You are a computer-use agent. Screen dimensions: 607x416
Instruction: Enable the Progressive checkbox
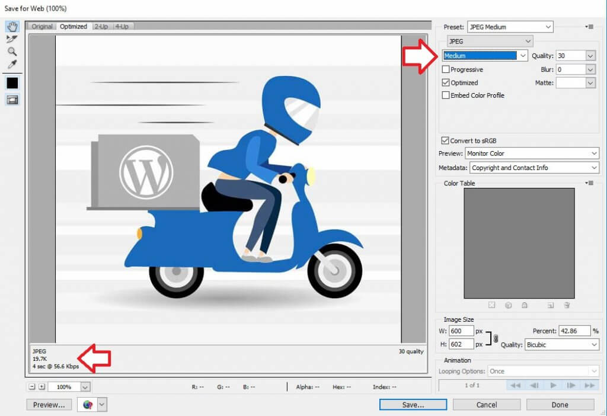point(446,69)
